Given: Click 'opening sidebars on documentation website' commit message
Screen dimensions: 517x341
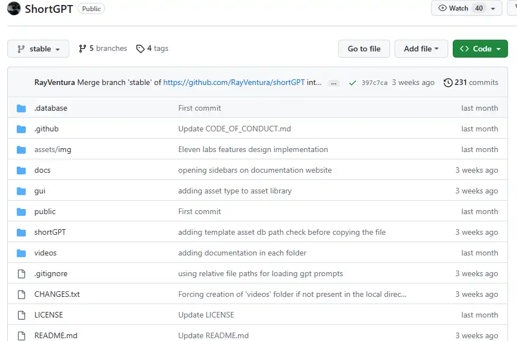Looking at the screenshot, I should (255, 170).
